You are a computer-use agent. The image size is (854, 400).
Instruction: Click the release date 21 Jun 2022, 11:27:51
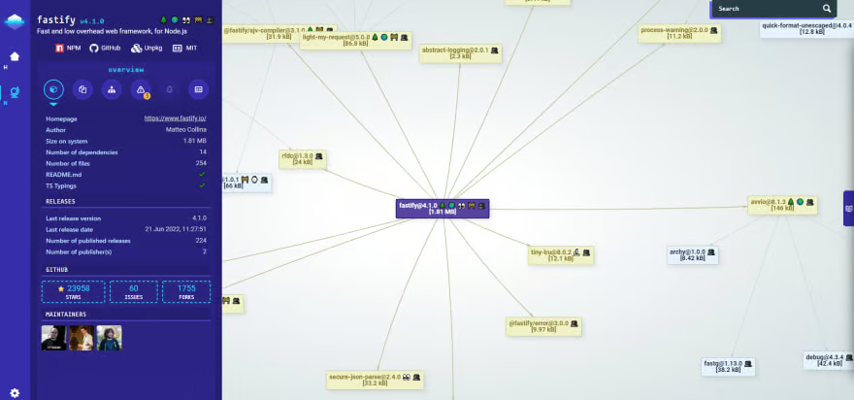[x=176, y=229]
